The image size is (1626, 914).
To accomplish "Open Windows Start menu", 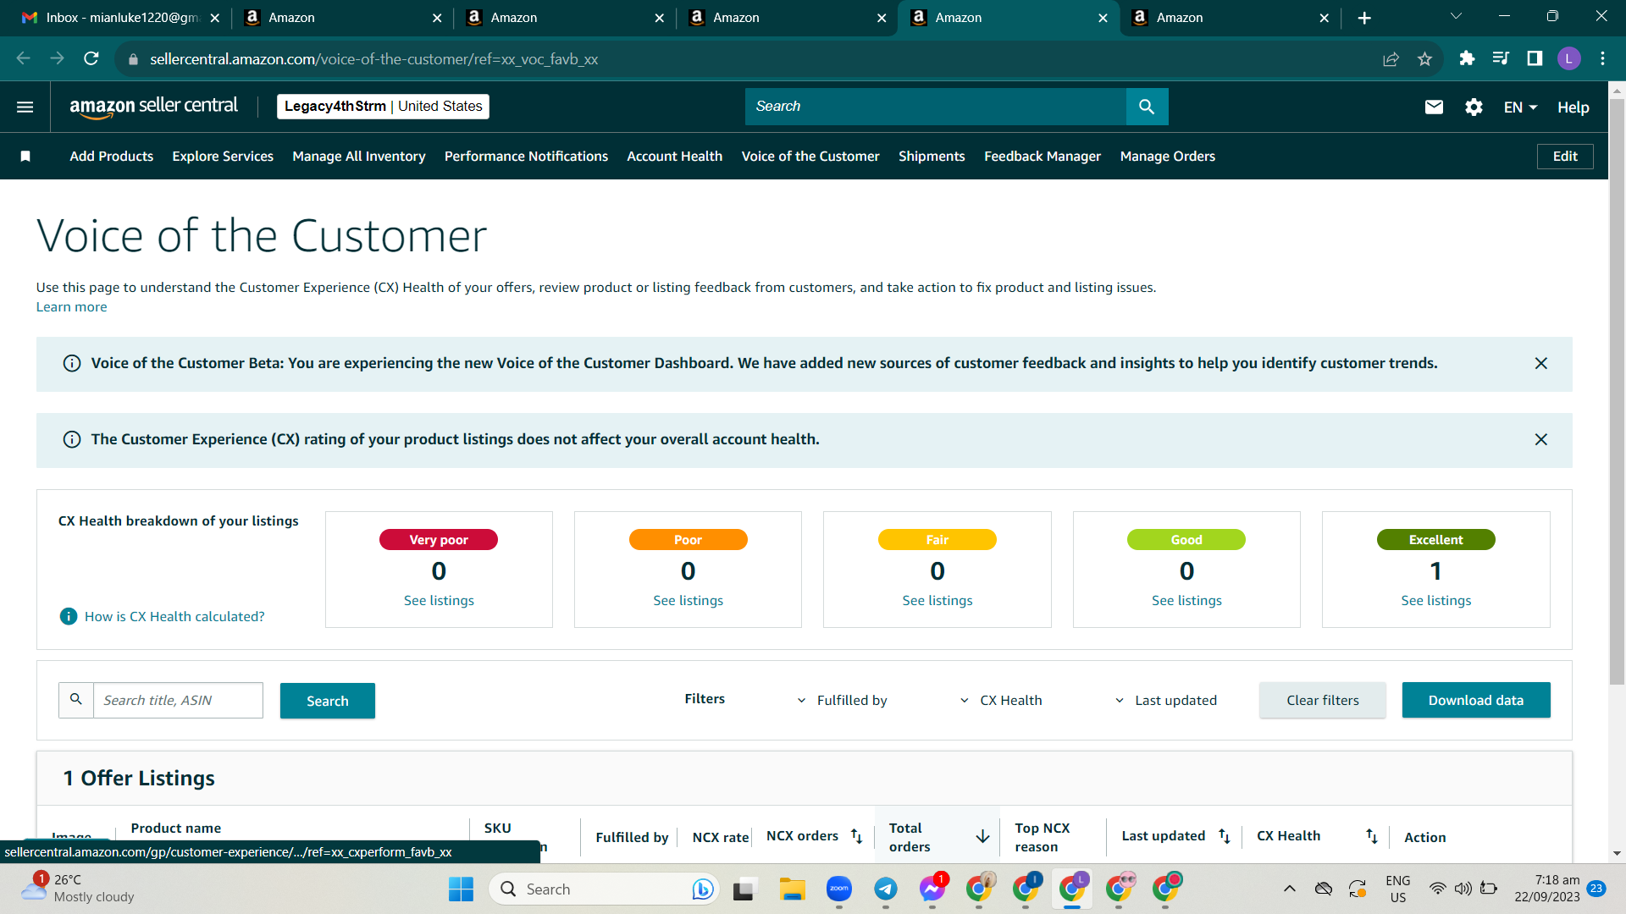I will 461,889.
